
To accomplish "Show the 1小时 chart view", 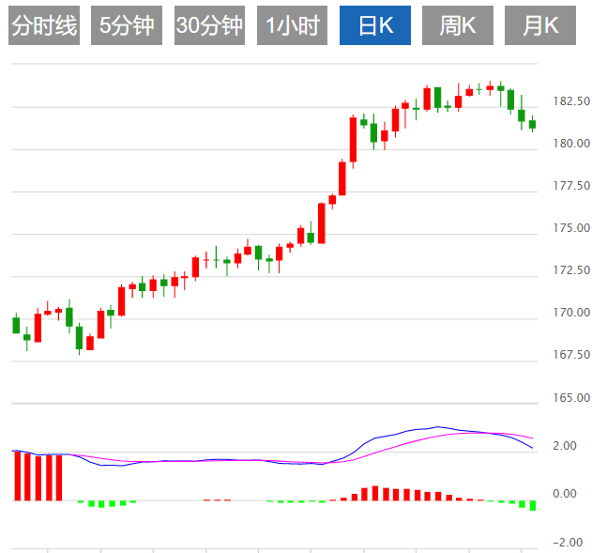I will (292, 26).
